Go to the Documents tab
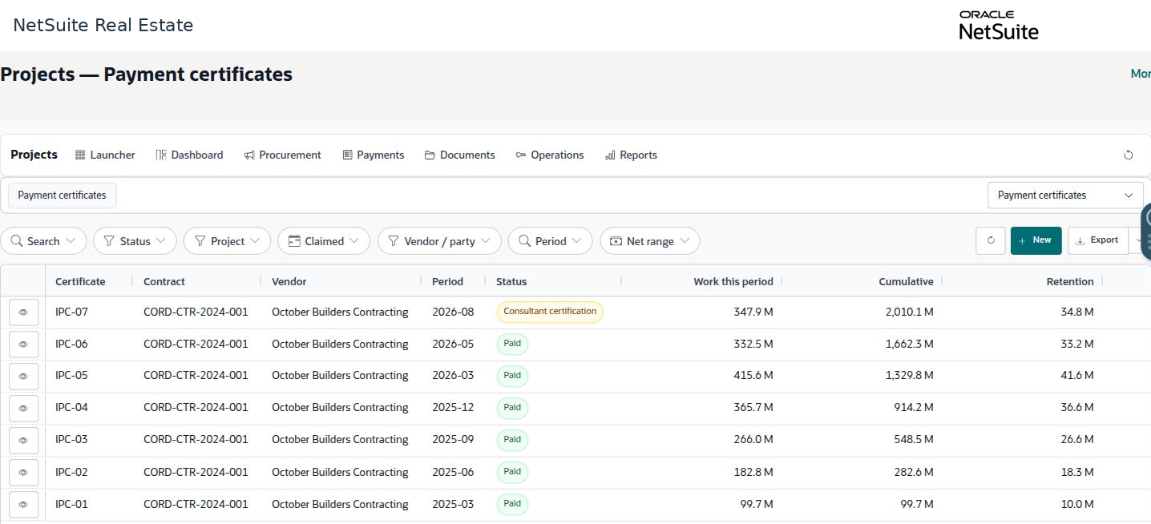 pyautogui.click(x=459, y=155)
